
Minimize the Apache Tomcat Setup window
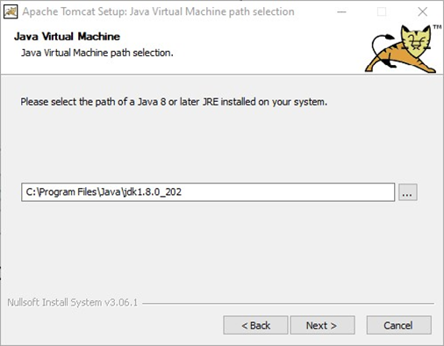point(341,11)
